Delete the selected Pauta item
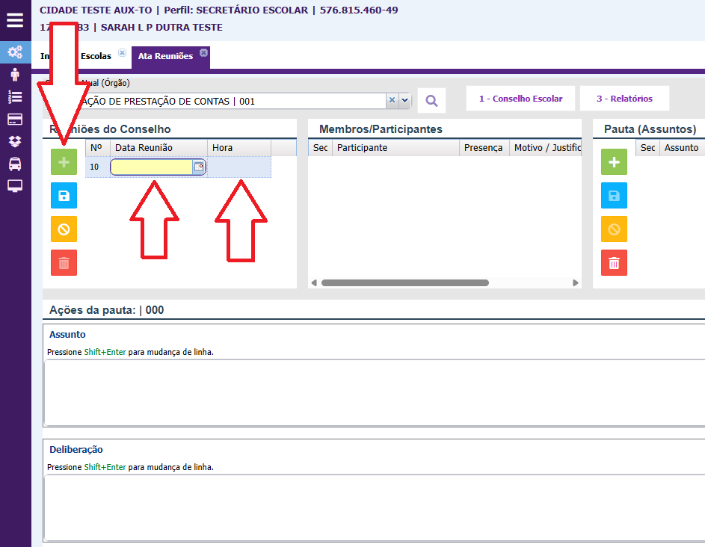 [614, 263]
